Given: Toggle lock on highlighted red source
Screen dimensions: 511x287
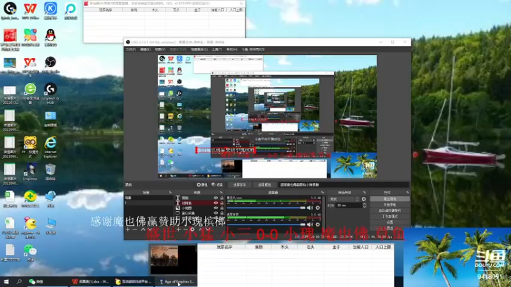Looking at the screenshot, I should (222, 203).
